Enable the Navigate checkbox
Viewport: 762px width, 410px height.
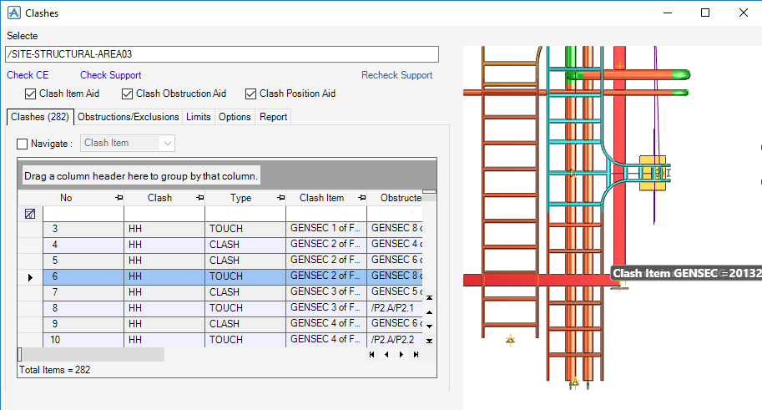pyautogui.click(x=22, y=144)
